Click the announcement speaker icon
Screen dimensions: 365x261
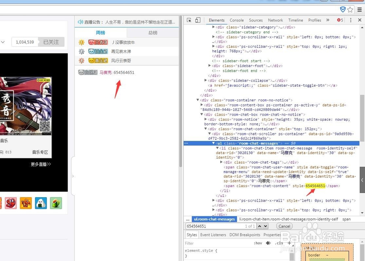tap(80, 22)
